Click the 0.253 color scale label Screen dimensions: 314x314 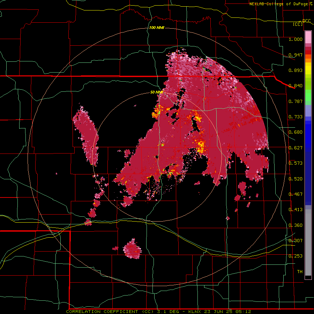[x=296, y=256]
